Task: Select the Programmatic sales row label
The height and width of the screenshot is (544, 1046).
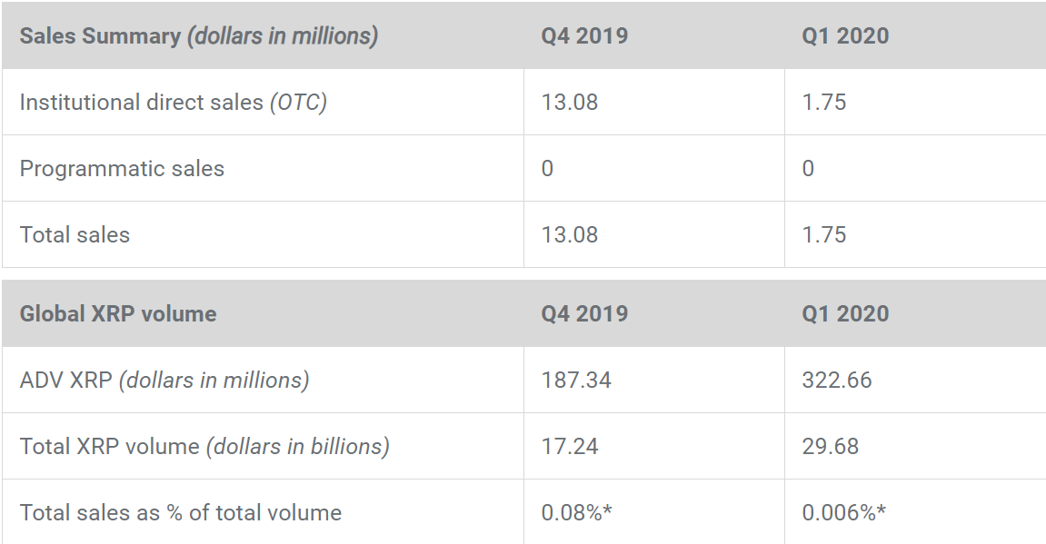Action: point(122,169)
